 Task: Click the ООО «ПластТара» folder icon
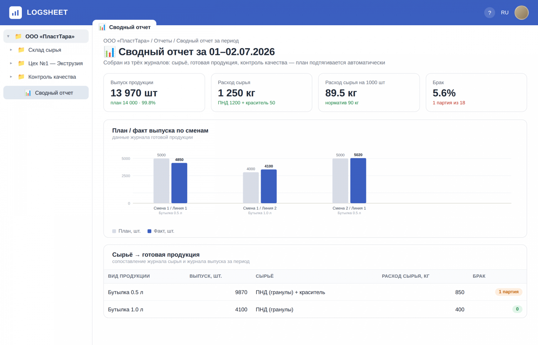18,36
